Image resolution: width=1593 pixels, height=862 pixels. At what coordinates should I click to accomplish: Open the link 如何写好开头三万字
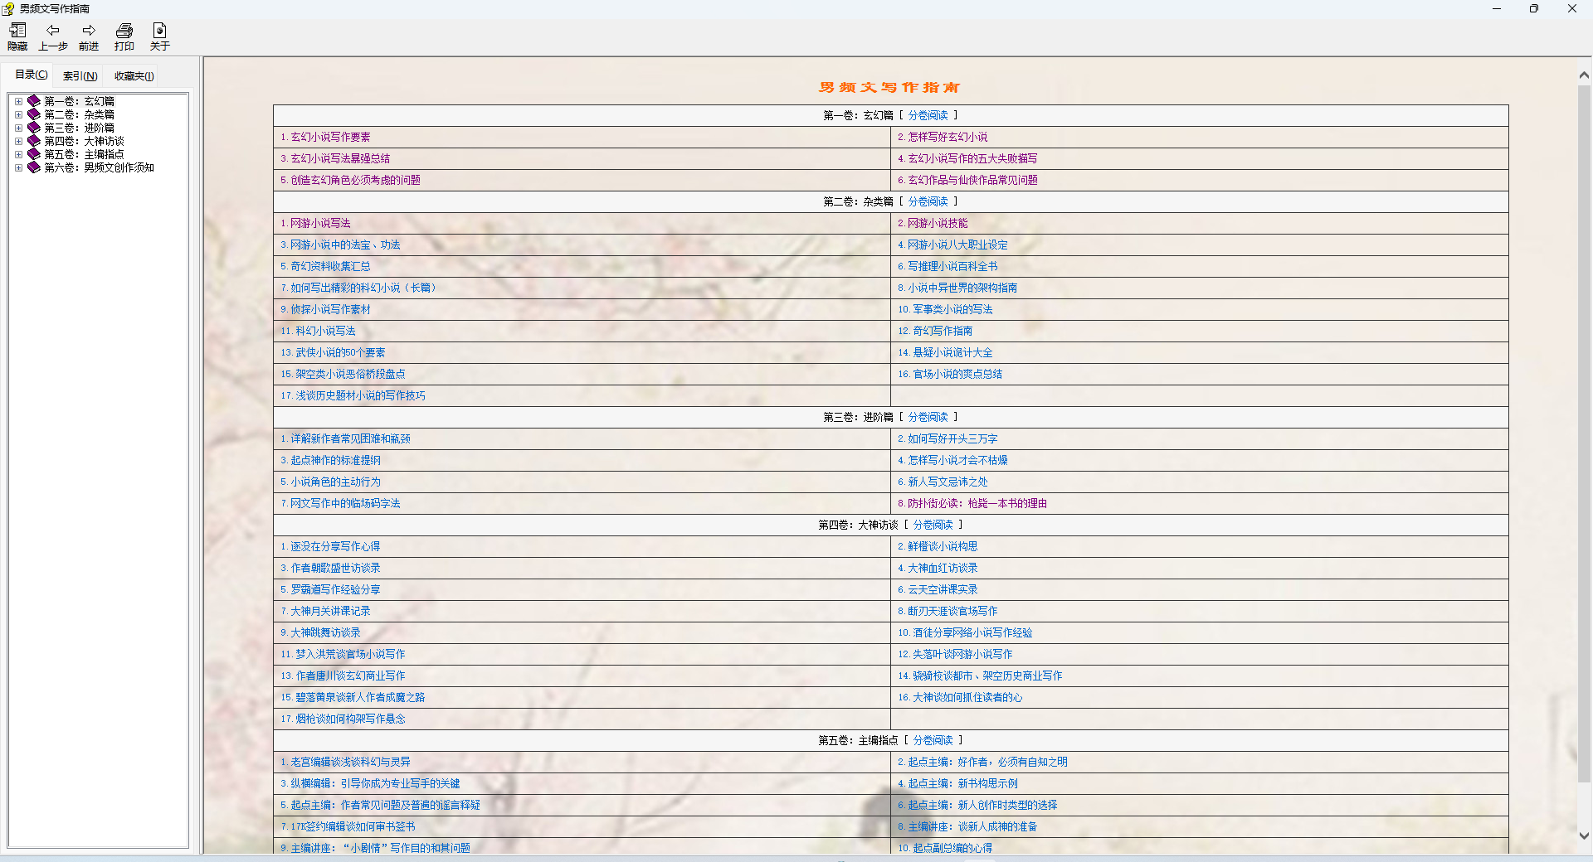(x=952, y=438)
